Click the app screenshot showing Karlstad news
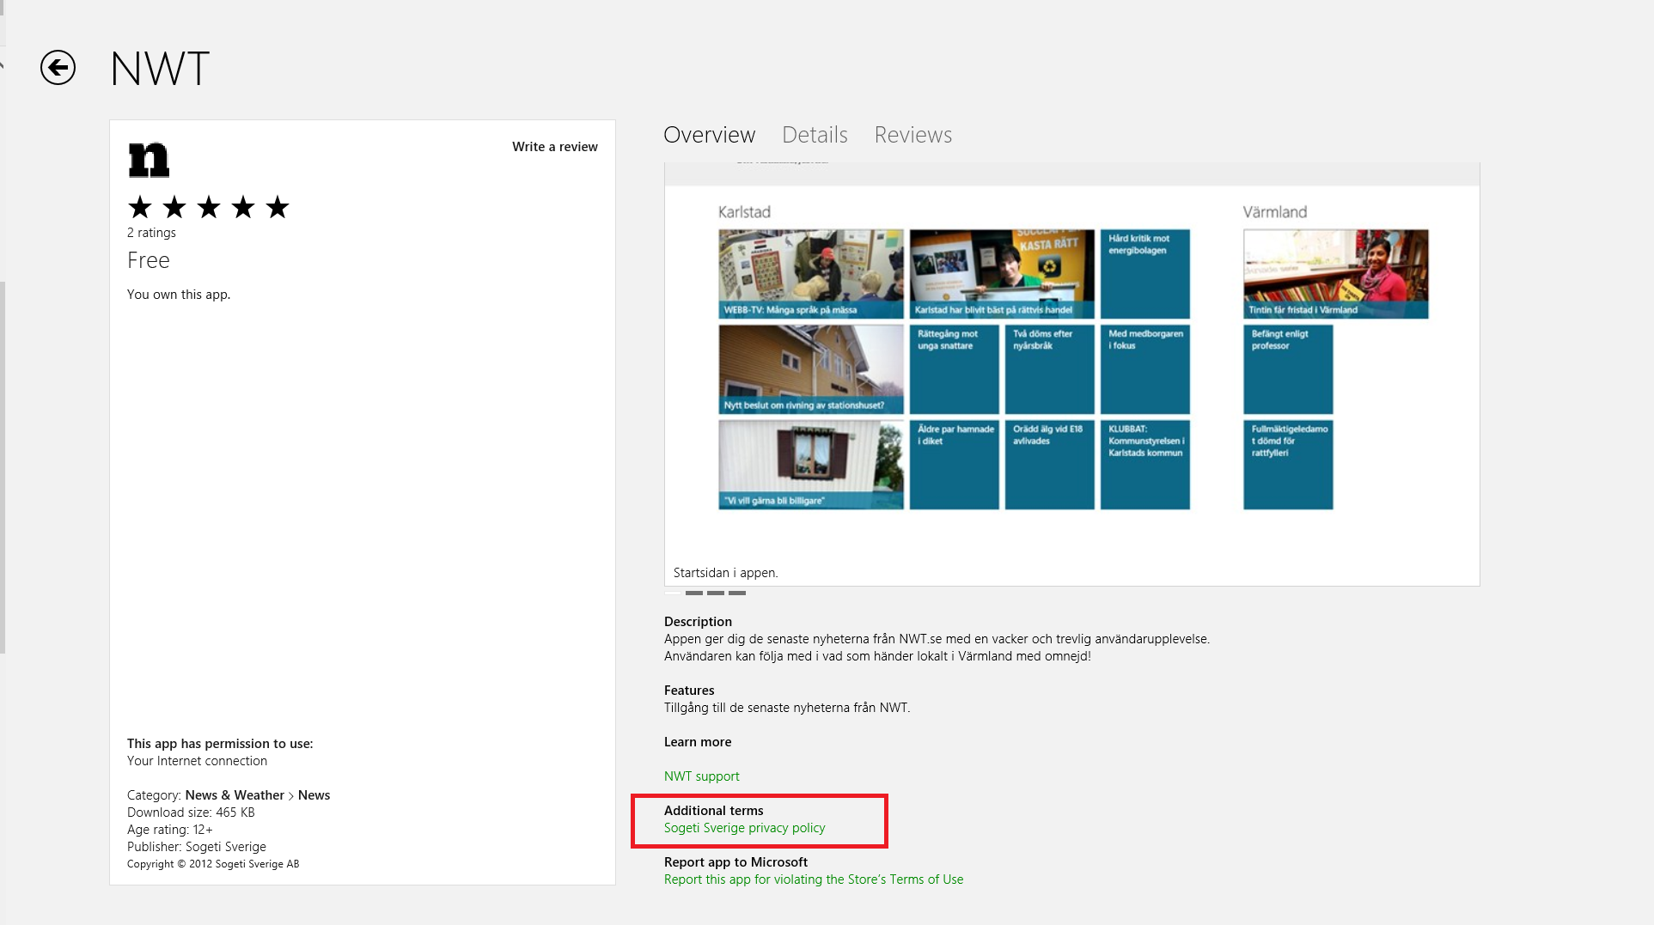This screenshot has height=925, width=1654. tap(1072, 374)
